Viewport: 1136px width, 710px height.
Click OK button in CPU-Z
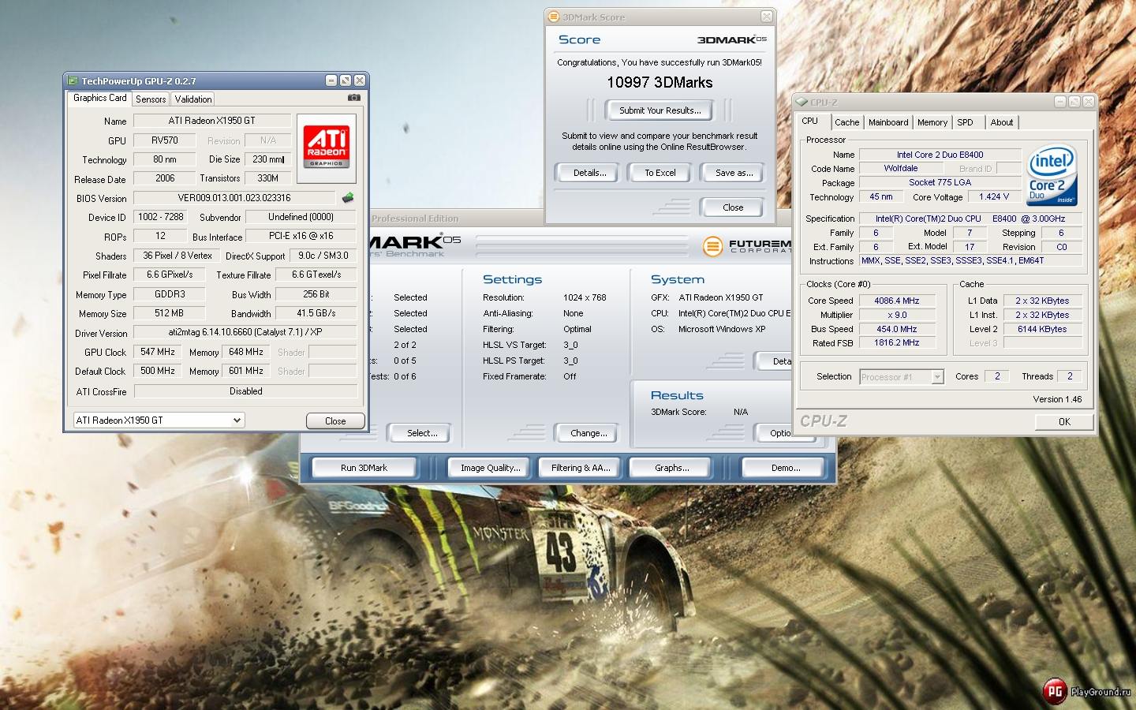[1064, 422]
